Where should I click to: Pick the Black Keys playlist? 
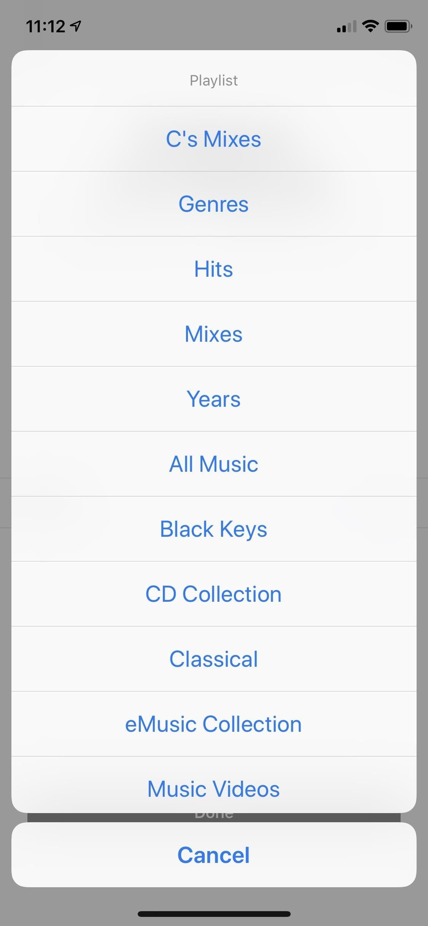pyautogui.click(x=213, y=529)
